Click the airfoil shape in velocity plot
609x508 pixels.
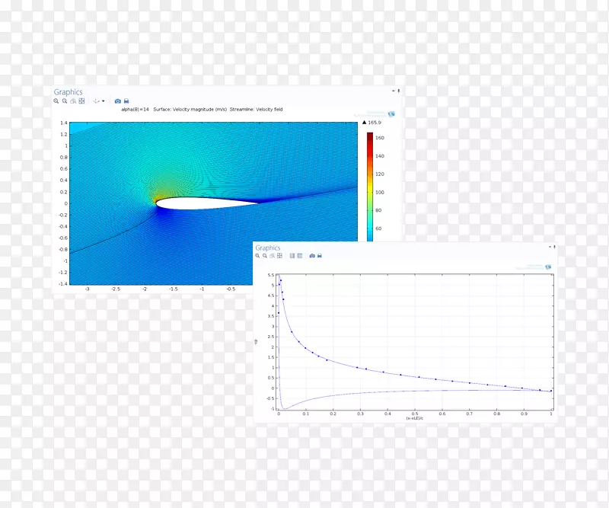(207, 203)
